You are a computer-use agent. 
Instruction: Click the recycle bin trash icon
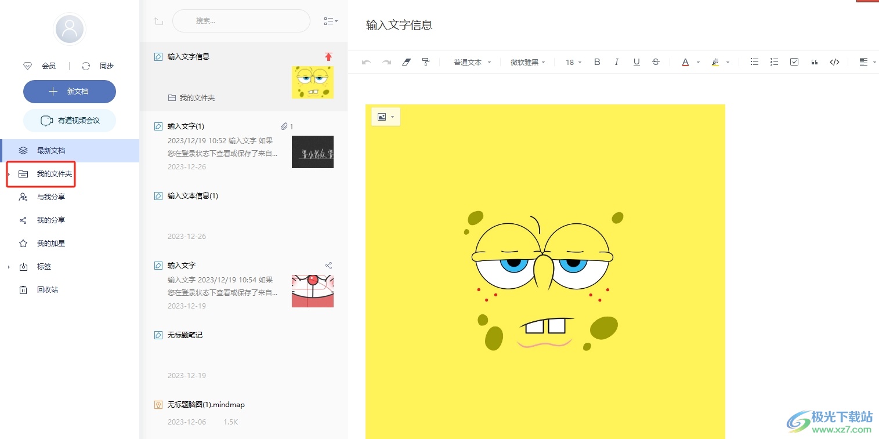pos(23,290)
